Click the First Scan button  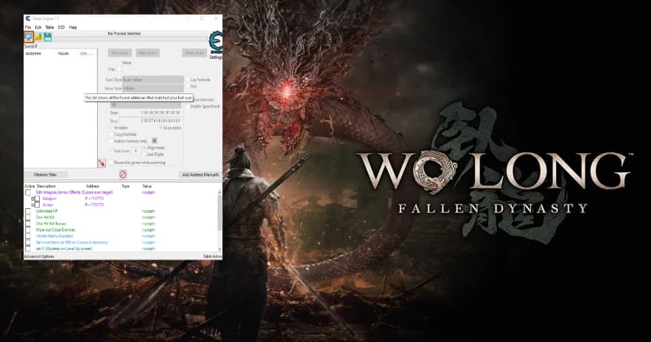[x=120, y=53]
